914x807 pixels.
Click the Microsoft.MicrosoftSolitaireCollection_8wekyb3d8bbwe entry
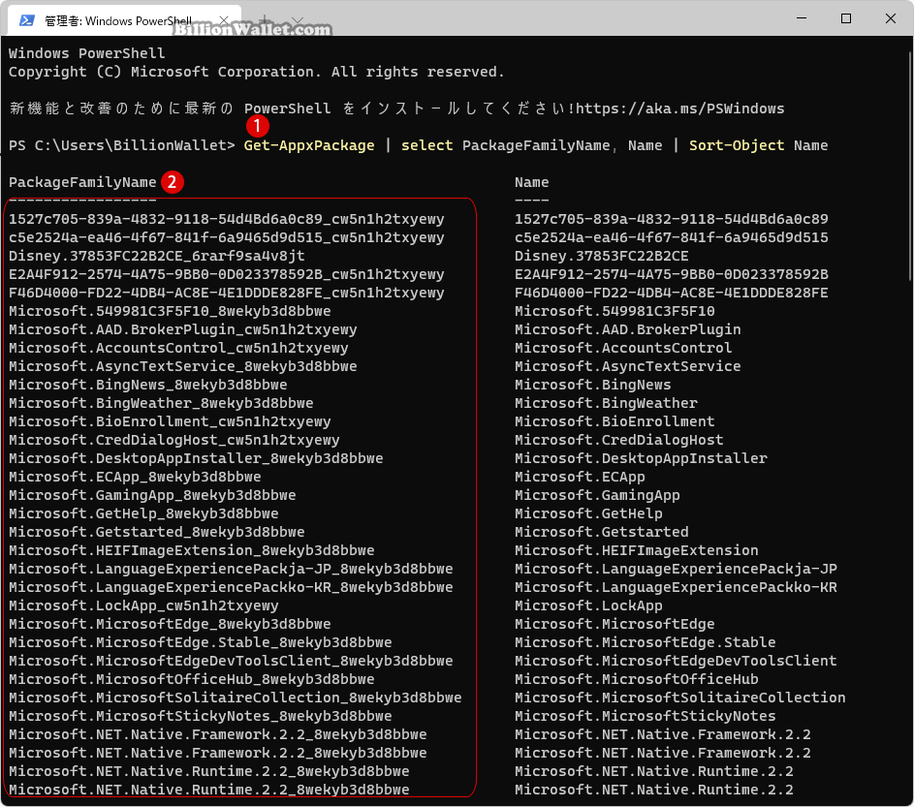point(235,698)
